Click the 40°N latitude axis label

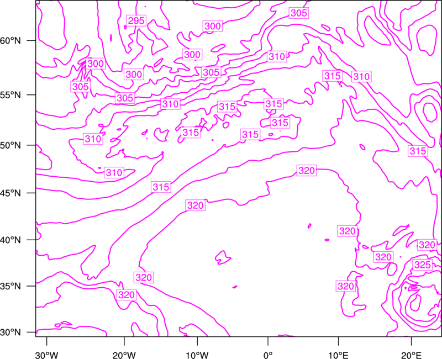(10, 240)
